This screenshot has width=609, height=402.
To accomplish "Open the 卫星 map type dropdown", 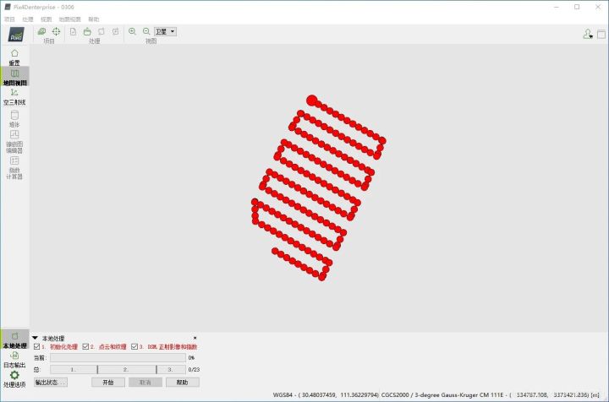I will click(165, 31).
